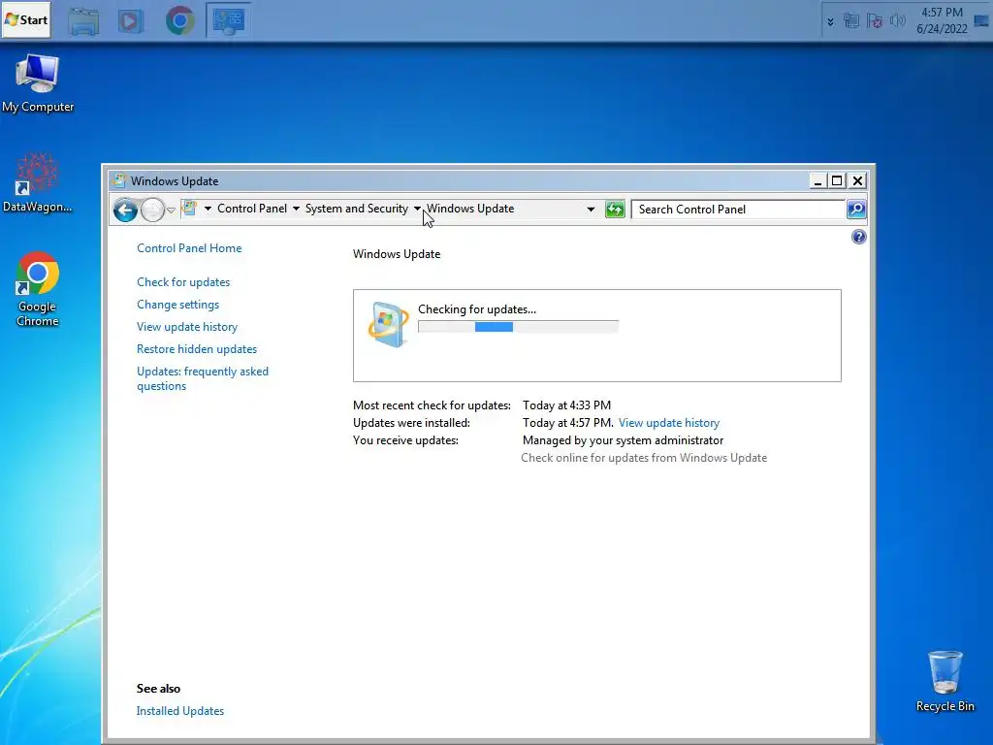Open the taskbar clock showing 4:57 PM
Viewport: 993px width, 745px height.
tap(942, 20)
